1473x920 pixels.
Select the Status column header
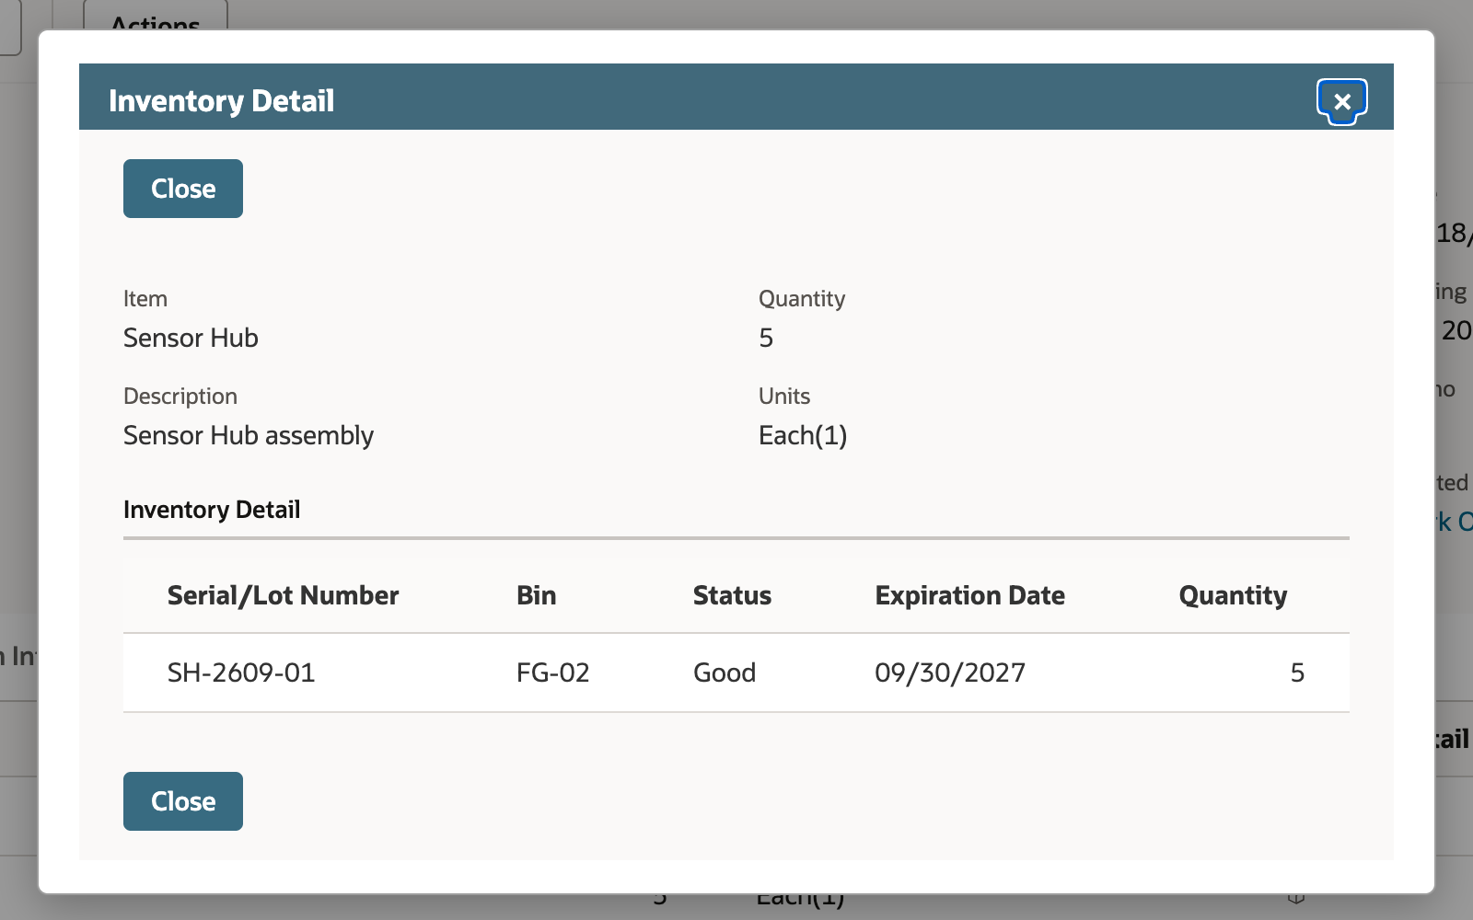732,595
